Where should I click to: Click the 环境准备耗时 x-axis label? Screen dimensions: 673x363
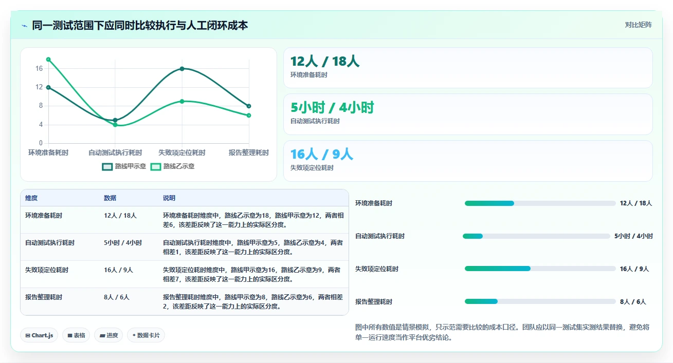point(48,152)
